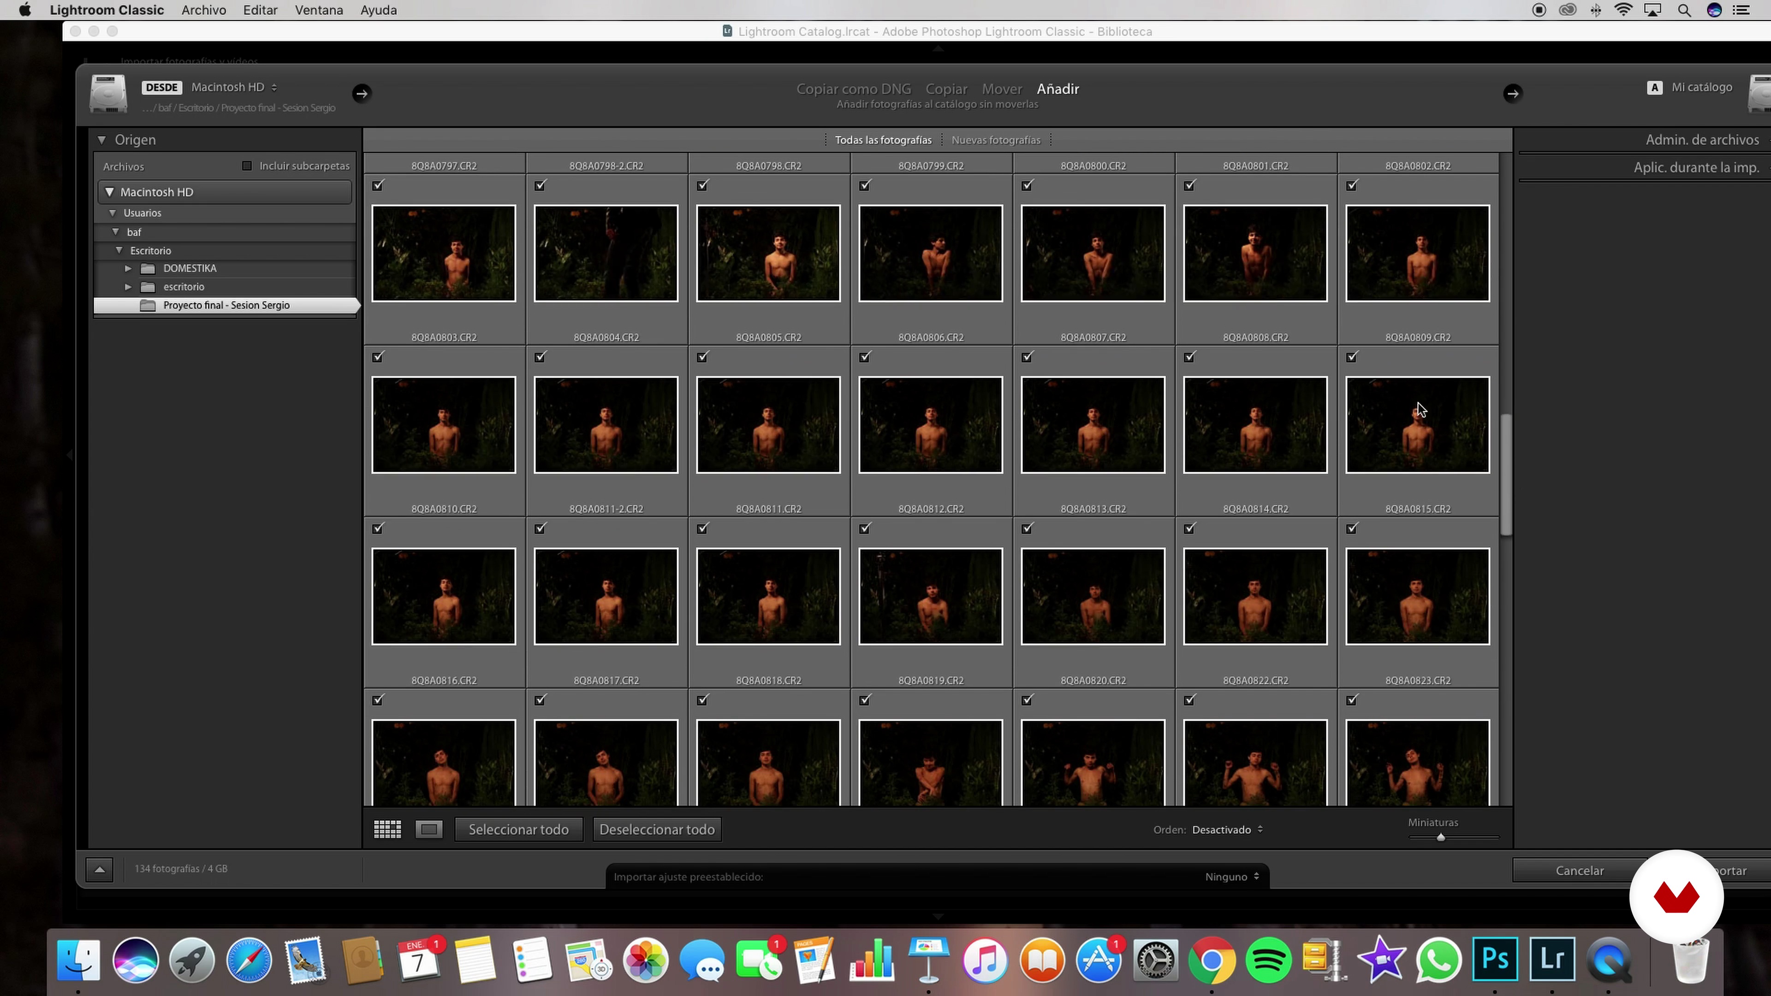
Task: Open FaceTime in the Dock
Action: 759,960
